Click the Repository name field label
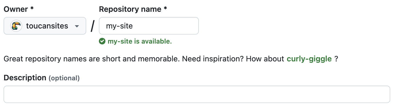Image resolution: width=396 pixels, height=108 pixels. pyautogui.click(x=130, y=9)
